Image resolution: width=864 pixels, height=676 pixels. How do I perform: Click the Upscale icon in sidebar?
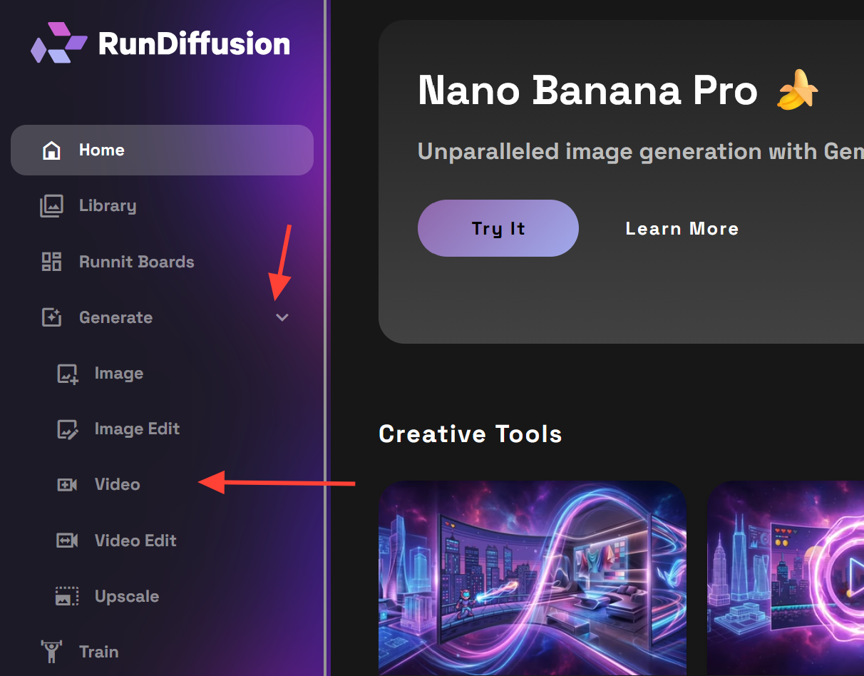(x=67, y=596)
